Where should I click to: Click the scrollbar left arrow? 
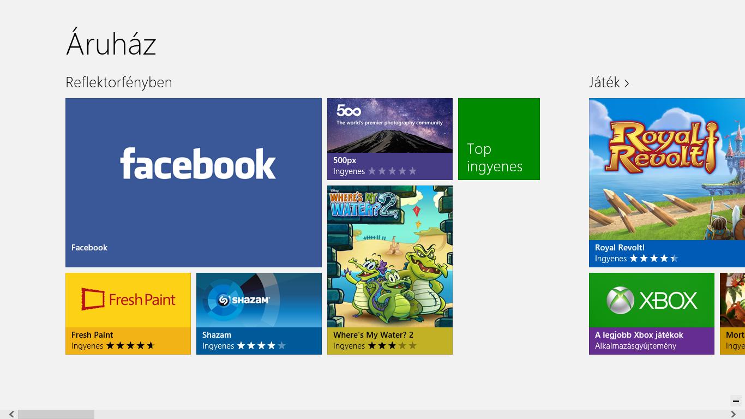pyautogui.click(x=11, y=415)
